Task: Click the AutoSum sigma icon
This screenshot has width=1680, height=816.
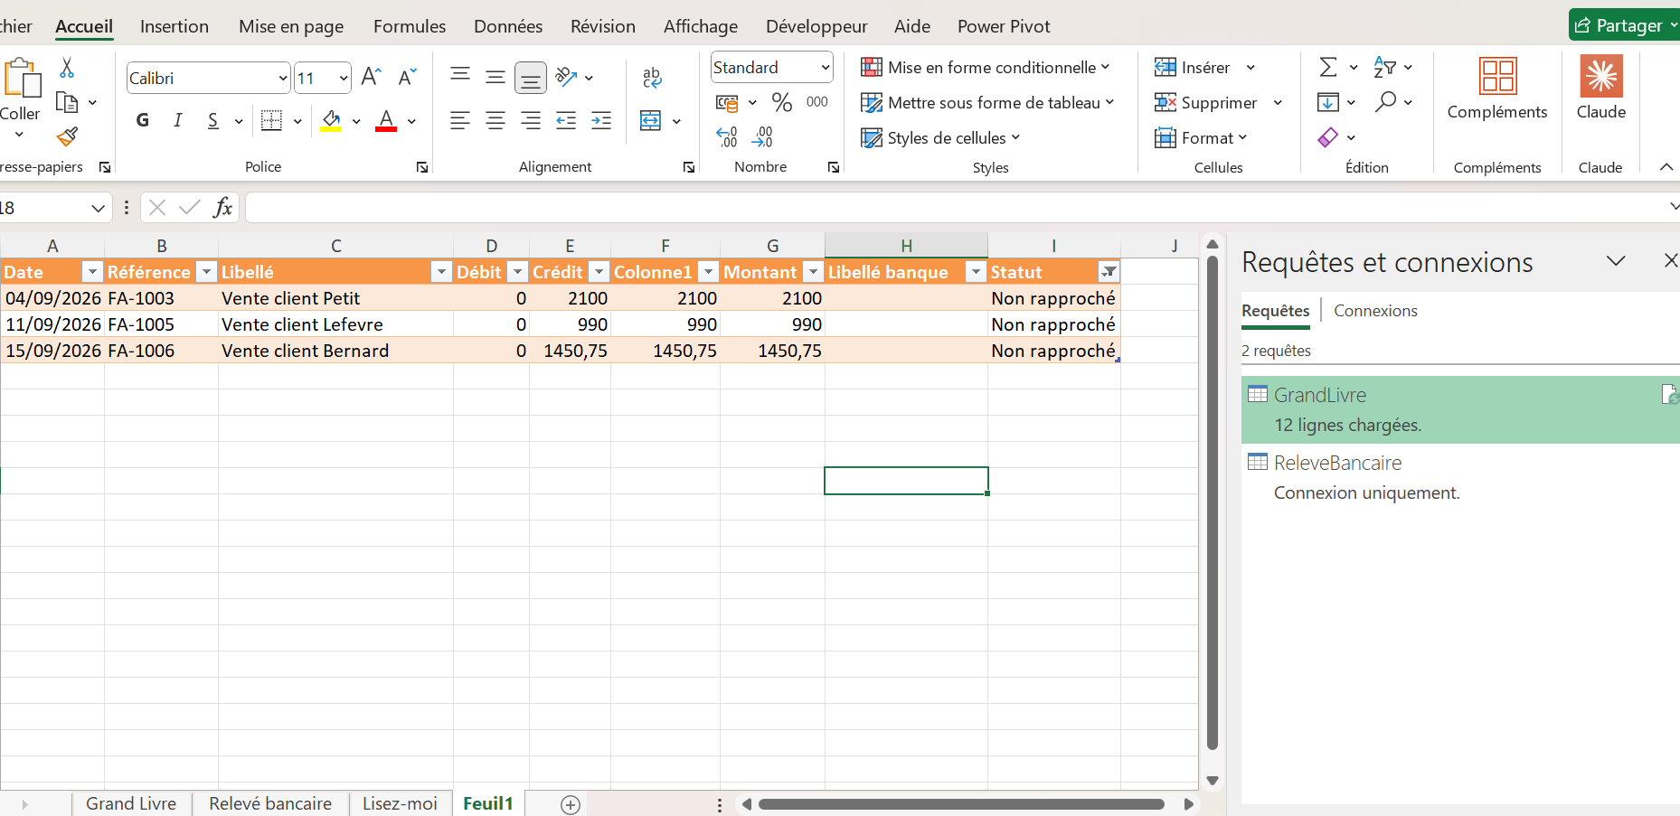Action: point(1328,67)
